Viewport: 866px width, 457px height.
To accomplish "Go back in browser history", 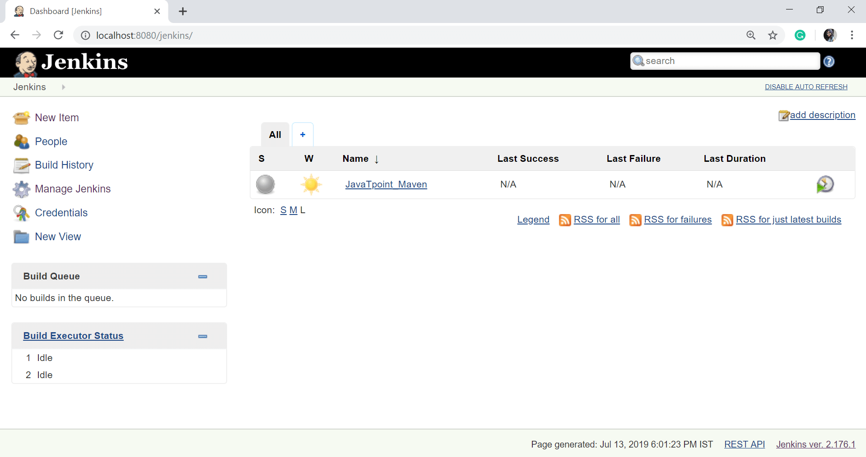I will tap(15, 35).
